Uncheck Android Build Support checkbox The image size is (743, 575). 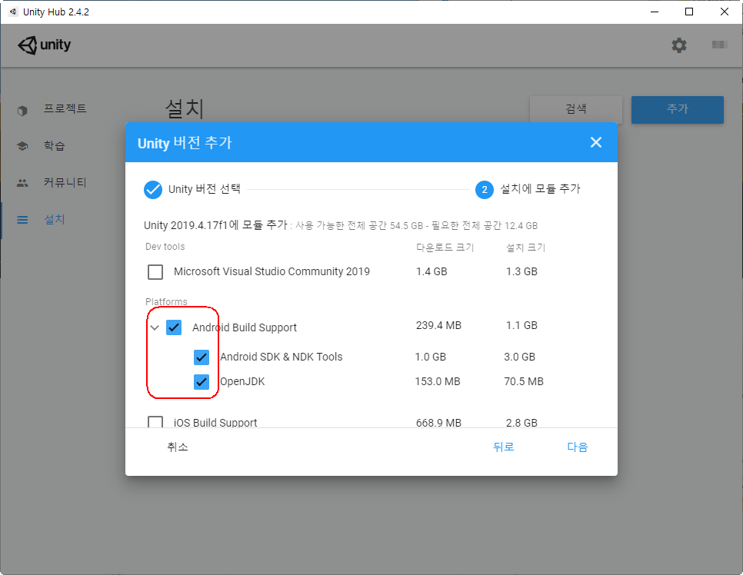(x=174, y=327)
